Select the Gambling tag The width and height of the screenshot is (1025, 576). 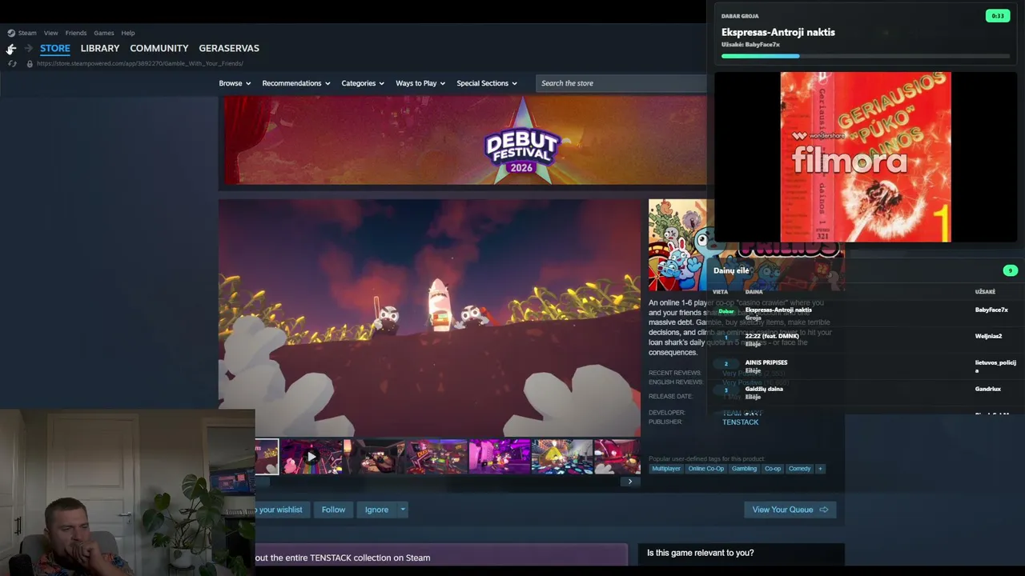744,469
